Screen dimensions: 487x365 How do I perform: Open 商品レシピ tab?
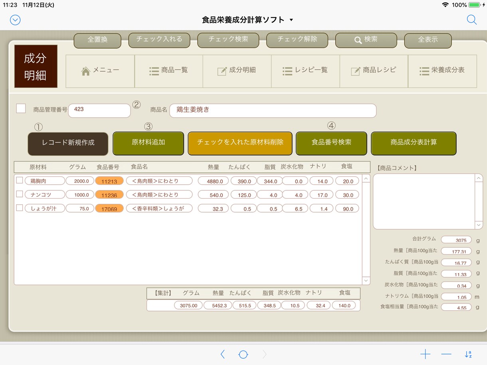point(374,71)
